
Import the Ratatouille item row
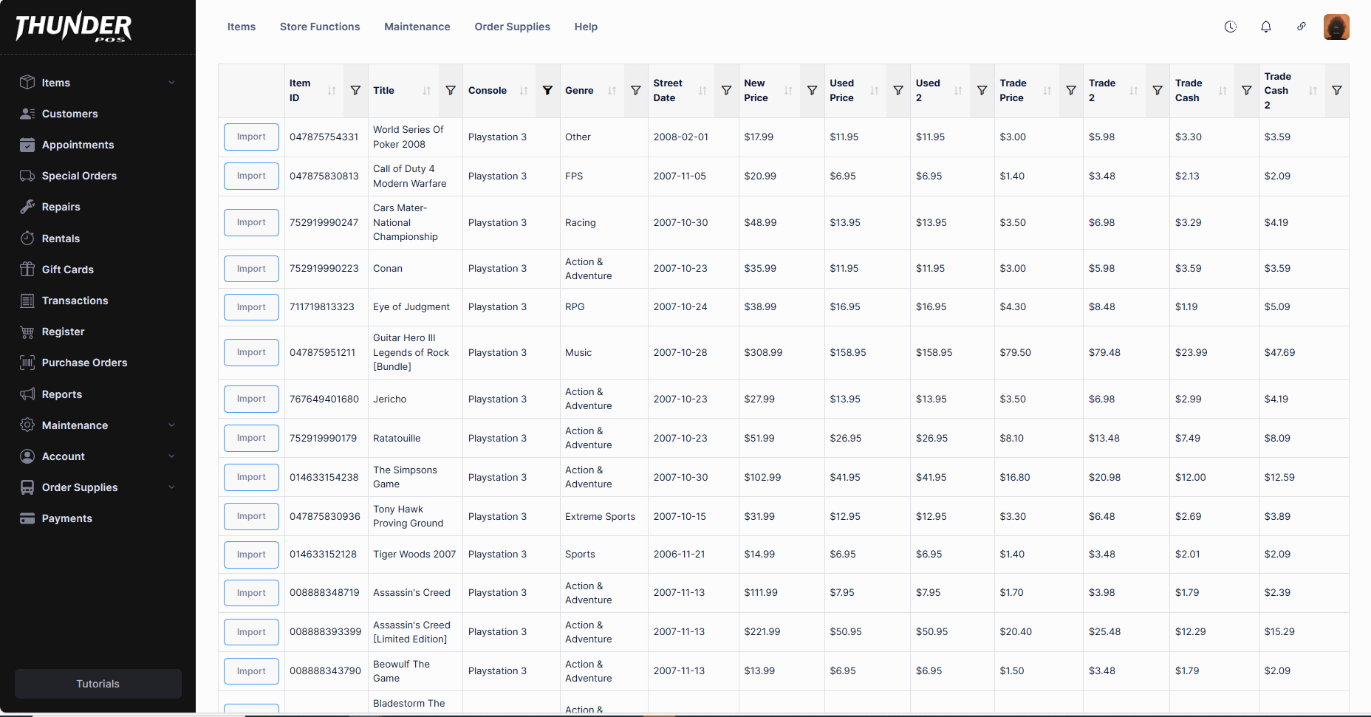[251, 438]
